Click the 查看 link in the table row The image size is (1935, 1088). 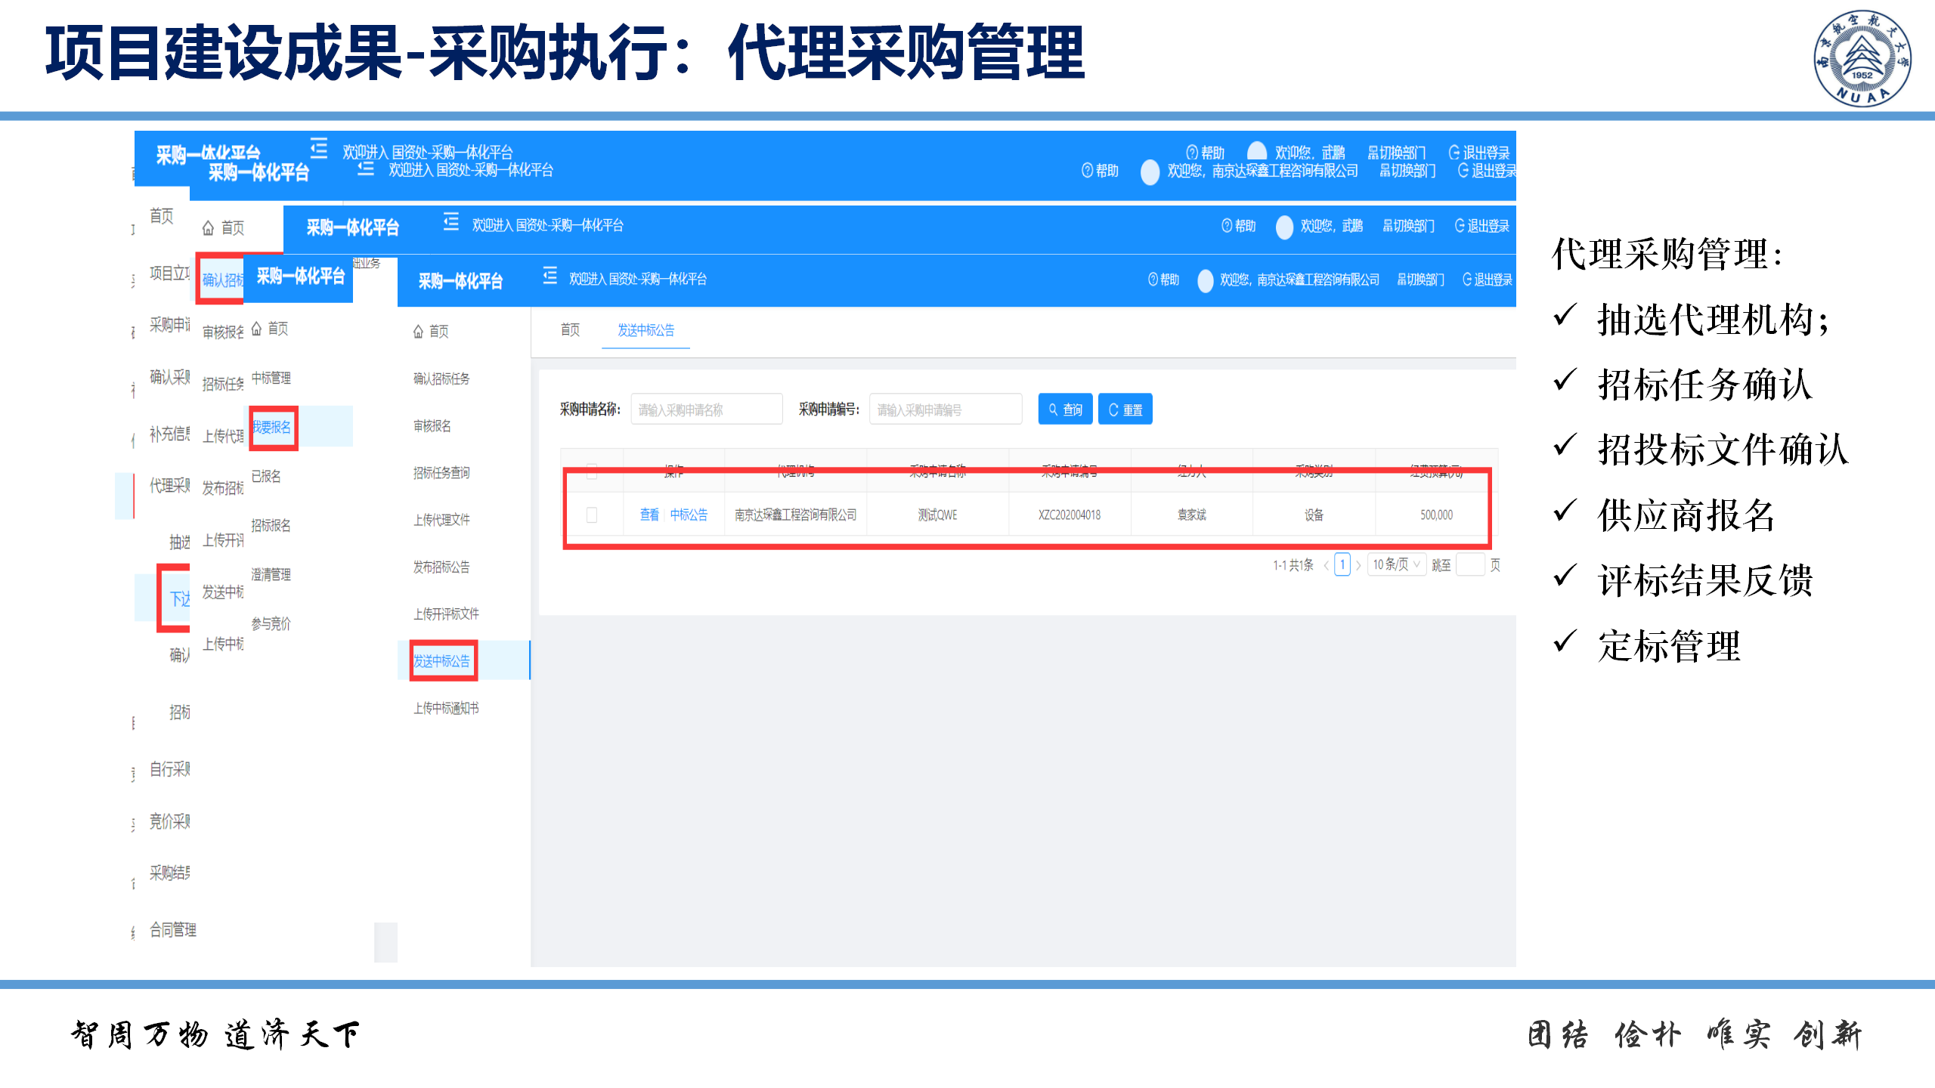pos(649,515)
